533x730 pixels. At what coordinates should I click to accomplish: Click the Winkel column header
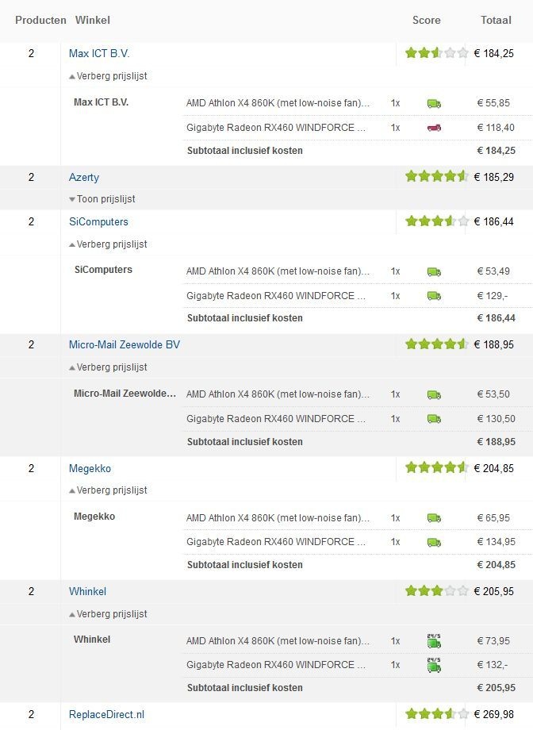(x=93, y=20)
